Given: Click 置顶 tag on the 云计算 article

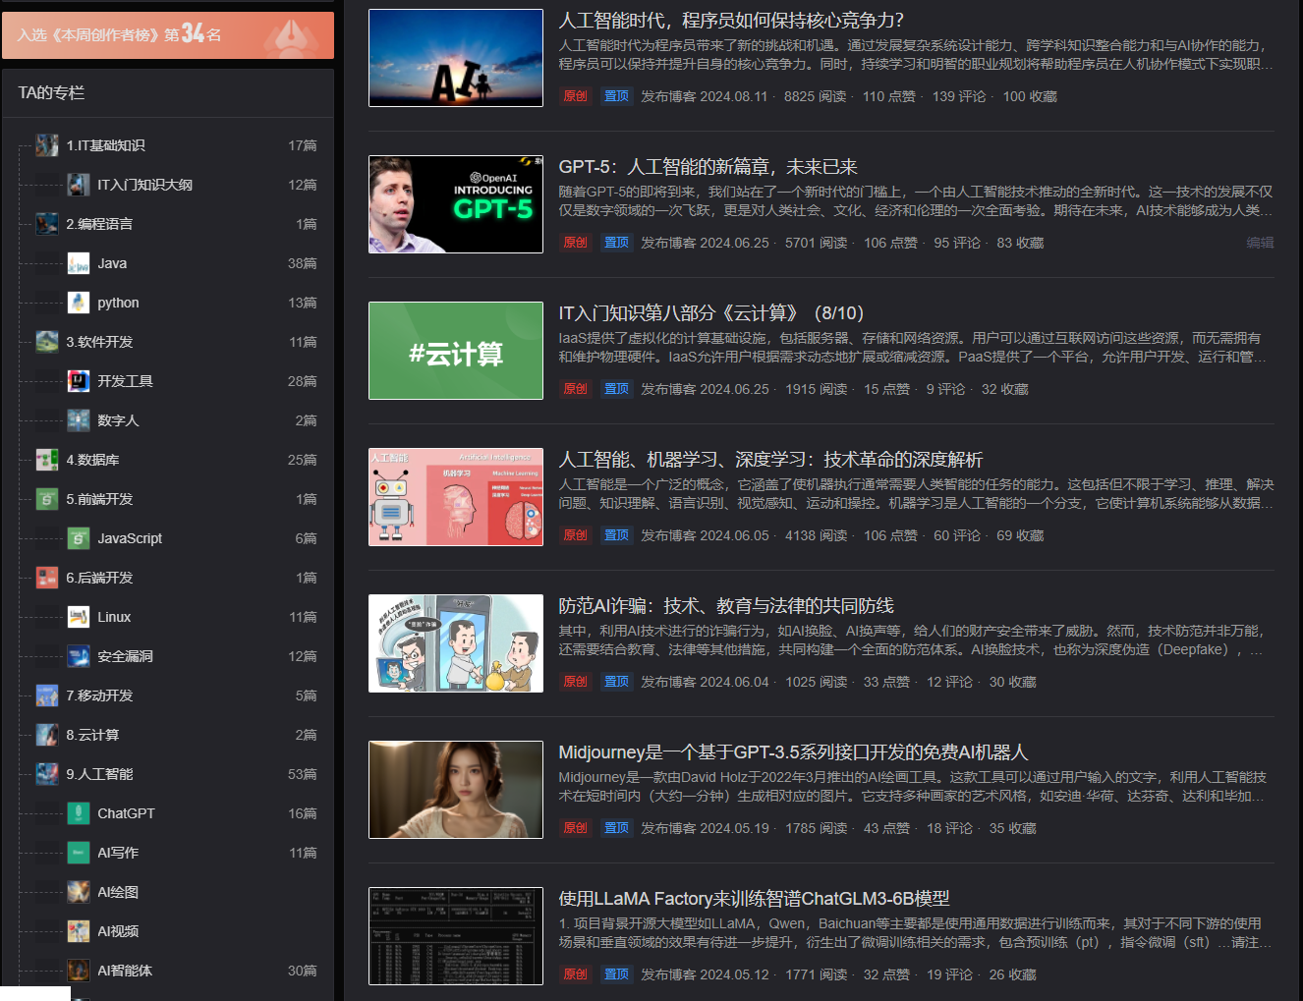Looking at the screenshot, I should point(616,389).
